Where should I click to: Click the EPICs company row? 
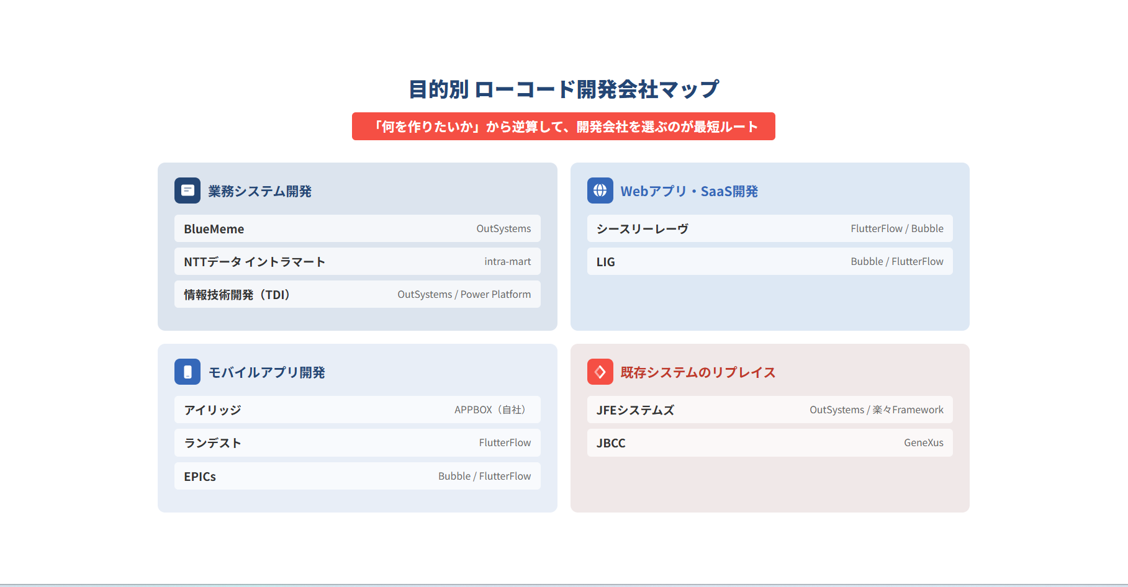(357, 476)
